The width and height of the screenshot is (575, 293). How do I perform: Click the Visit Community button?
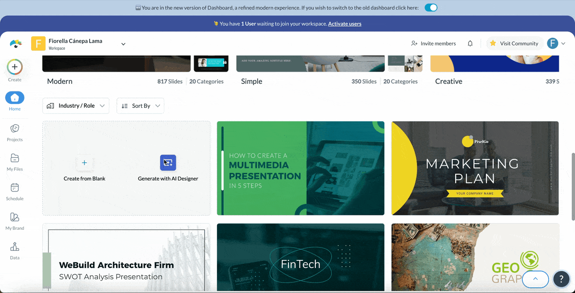click(x=514, y=44)
